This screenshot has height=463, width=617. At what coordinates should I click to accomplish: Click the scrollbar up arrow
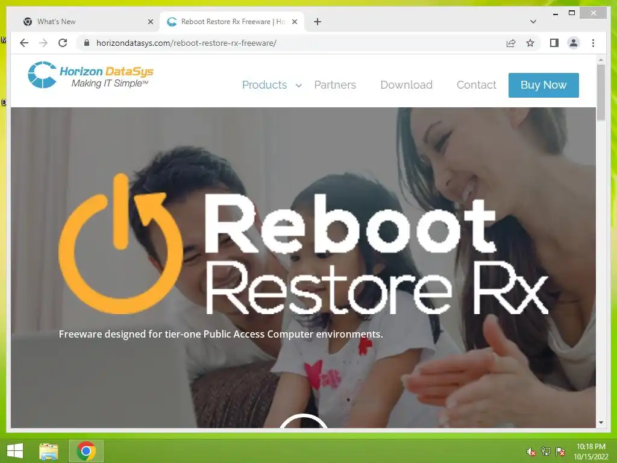[x=601, y=60]
